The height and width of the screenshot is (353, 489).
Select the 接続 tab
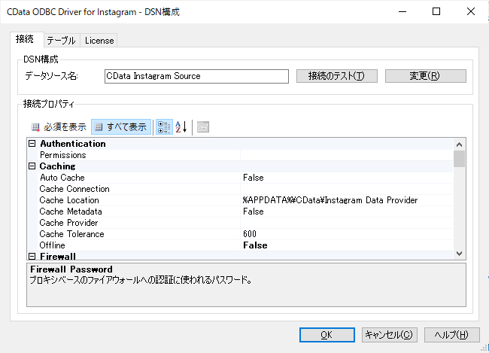pos(25,40)
